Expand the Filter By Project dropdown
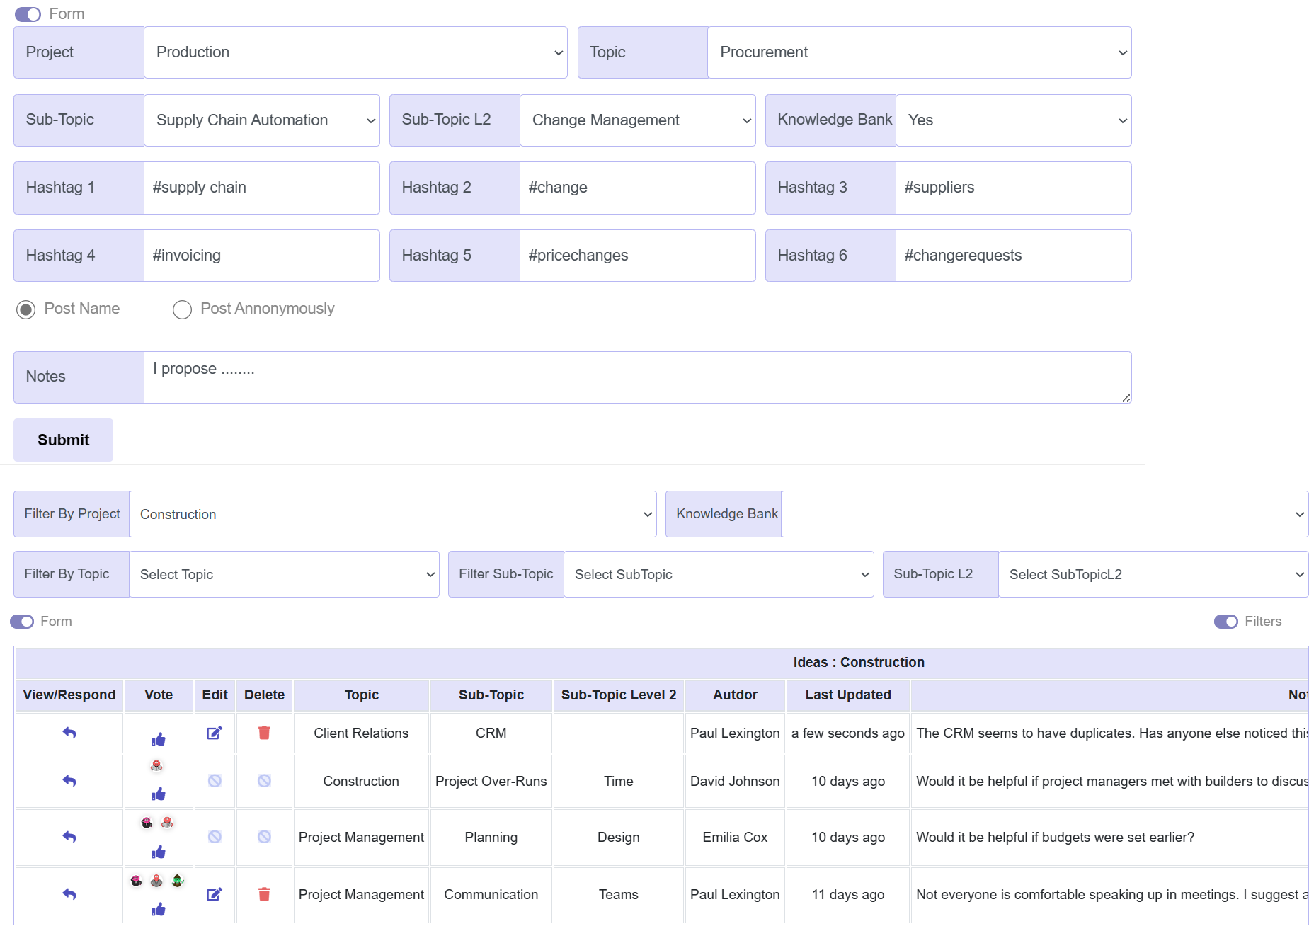This screenshot has height=931, width=1309. coord(392,514)
